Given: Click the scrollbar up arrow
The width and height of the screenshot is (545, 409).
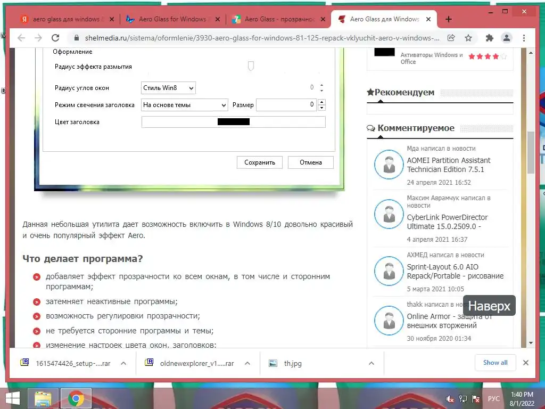Looking at the screenshot, I should pyautogui.click(x=531, y=53).
